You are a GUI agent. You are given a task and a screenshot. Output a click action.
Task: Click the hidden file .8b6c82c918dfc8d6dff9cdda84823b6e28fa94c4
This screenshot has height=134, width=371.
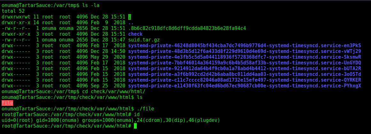187,28
